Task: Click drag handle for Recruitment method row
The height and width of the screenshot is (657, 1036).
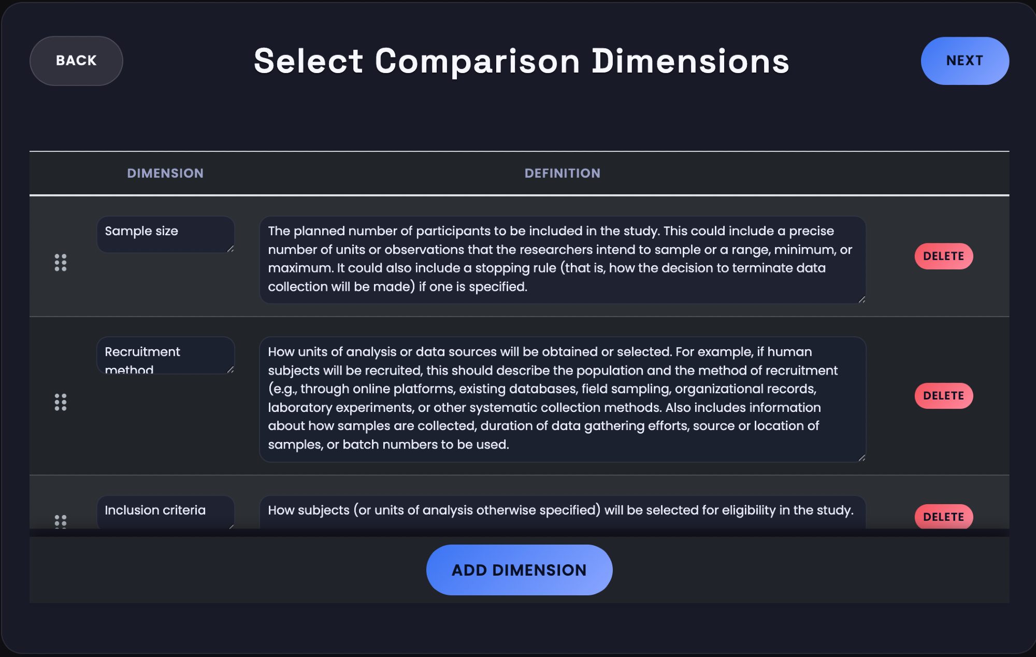Action: [x=61, y=402]
